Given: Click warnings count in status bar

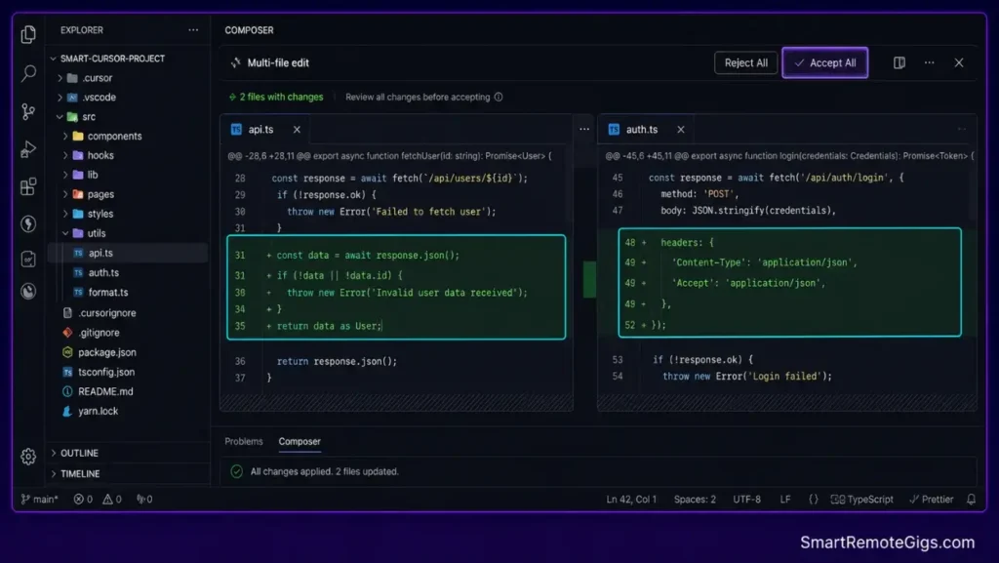Looking at the screenshot, I should tap(112, 500).
